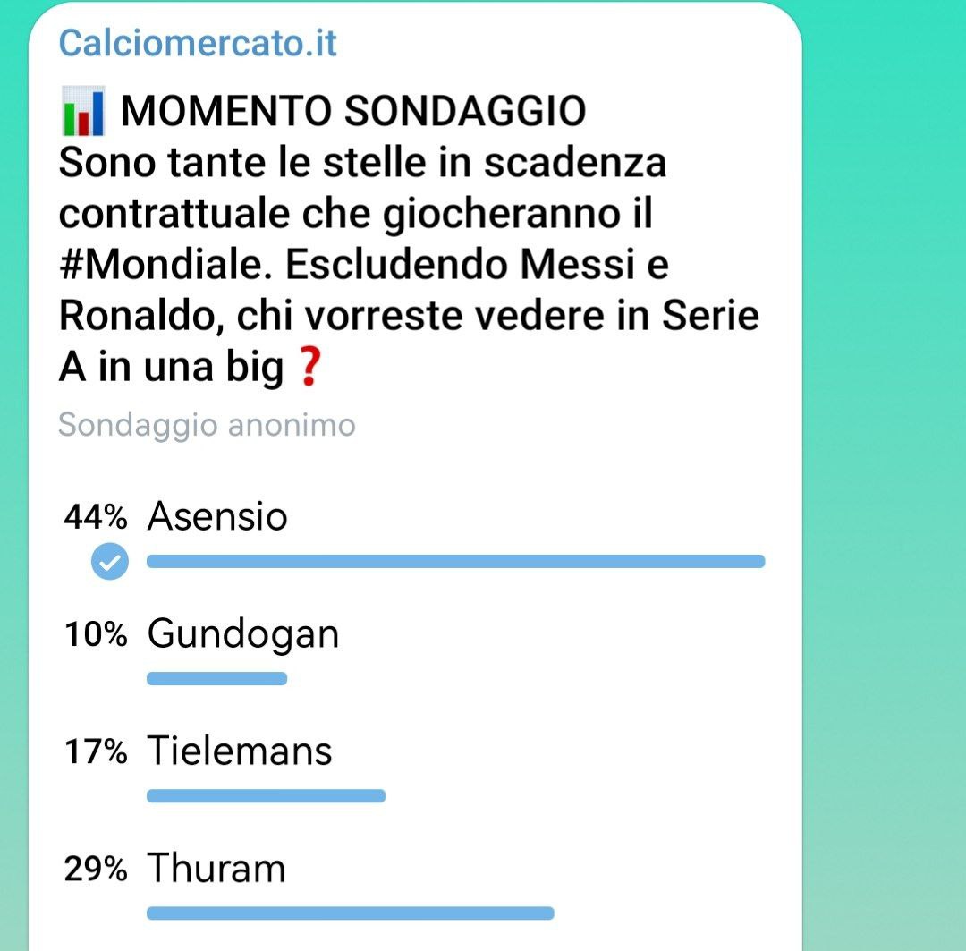Click the 29% vote percentage

point(95,870)
